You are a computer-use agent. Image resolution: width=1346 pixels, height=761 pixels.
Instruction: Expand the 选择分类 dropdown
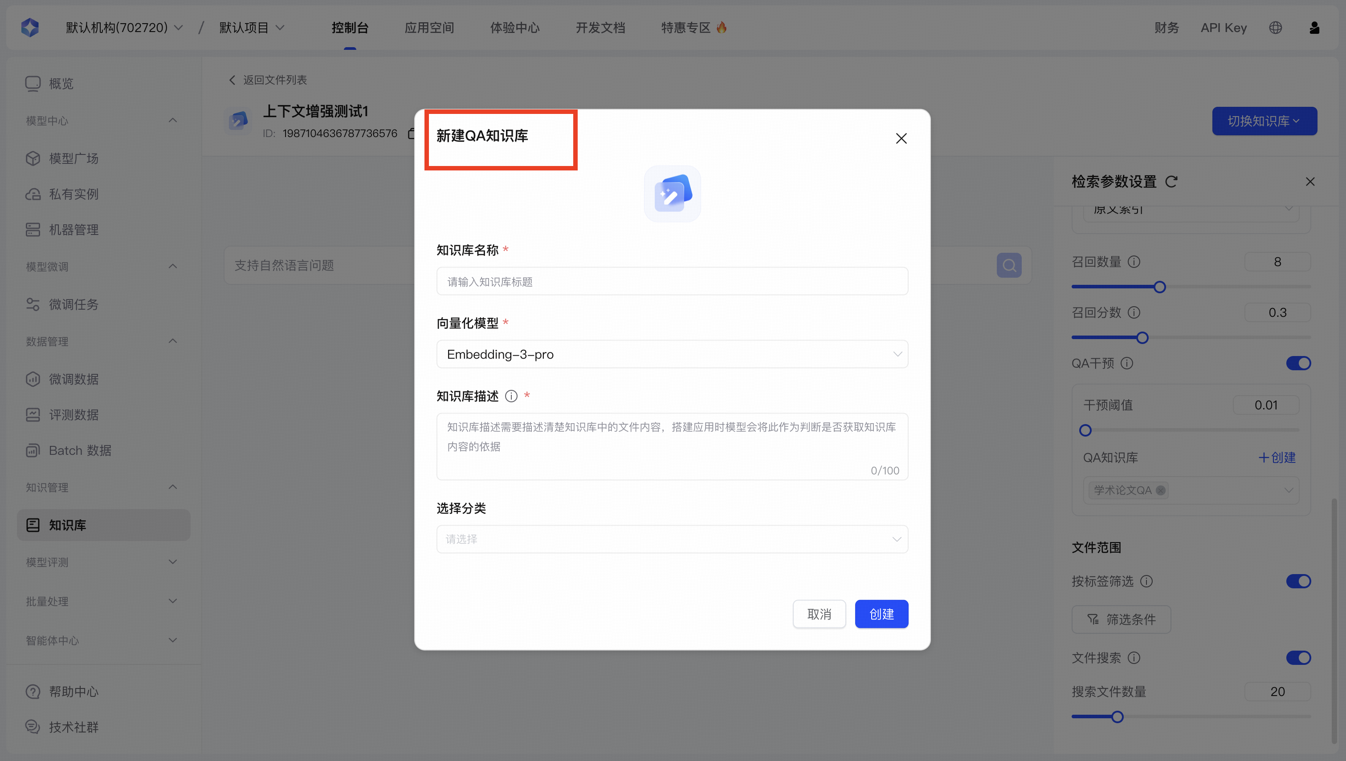pos(672,539)
